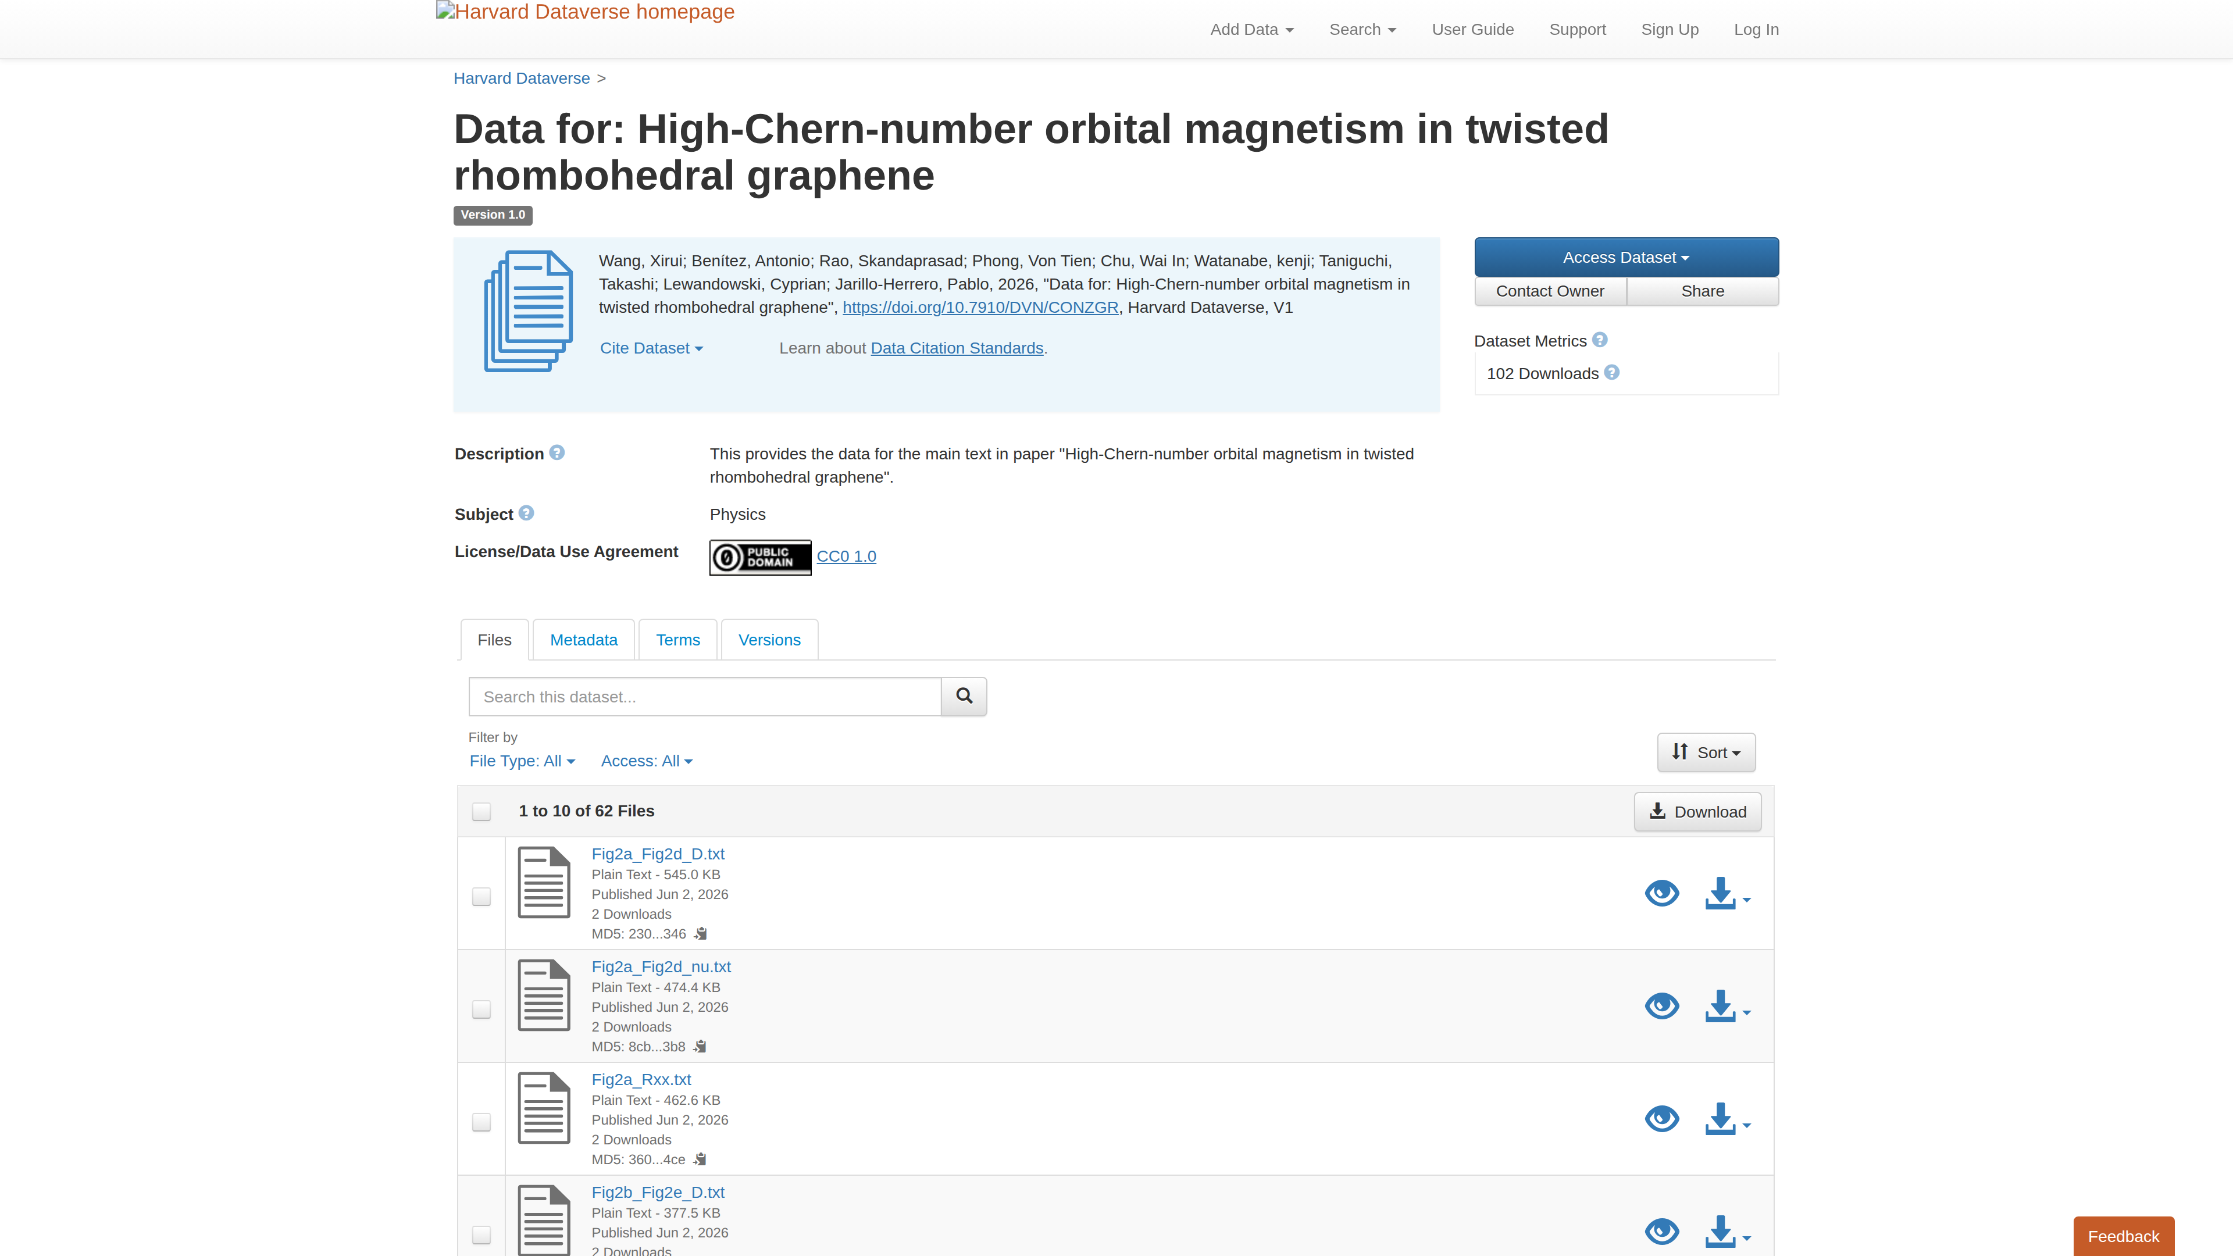
Task: Click the Contact Owner button
Action: tap(1550, 291)
